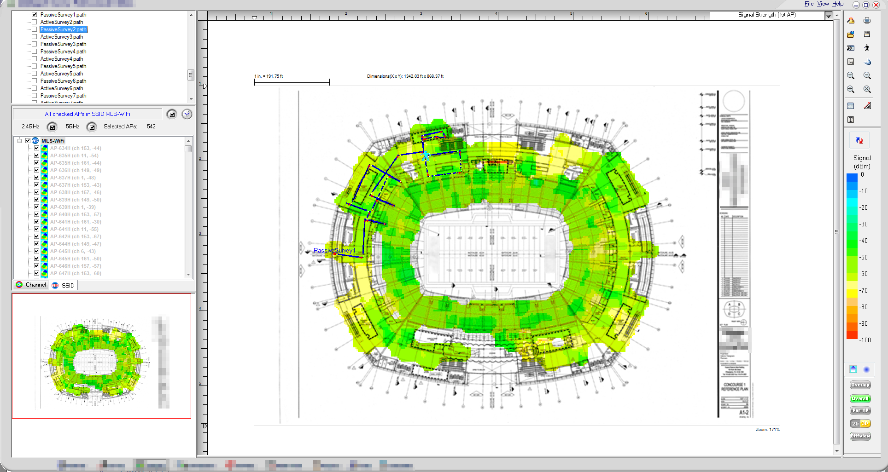Collapse the MLS-WiFi tree node
Image resolution: width=888 pixels, height=472 pixels.
[20, 141]
